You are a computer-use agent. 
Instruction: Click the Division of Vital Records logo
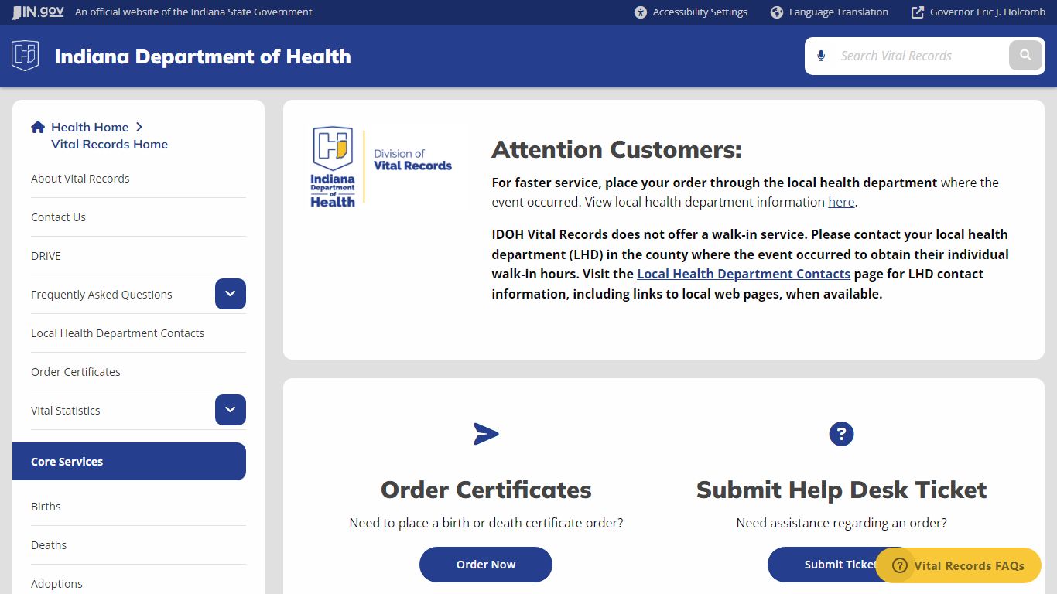[381, 166]
